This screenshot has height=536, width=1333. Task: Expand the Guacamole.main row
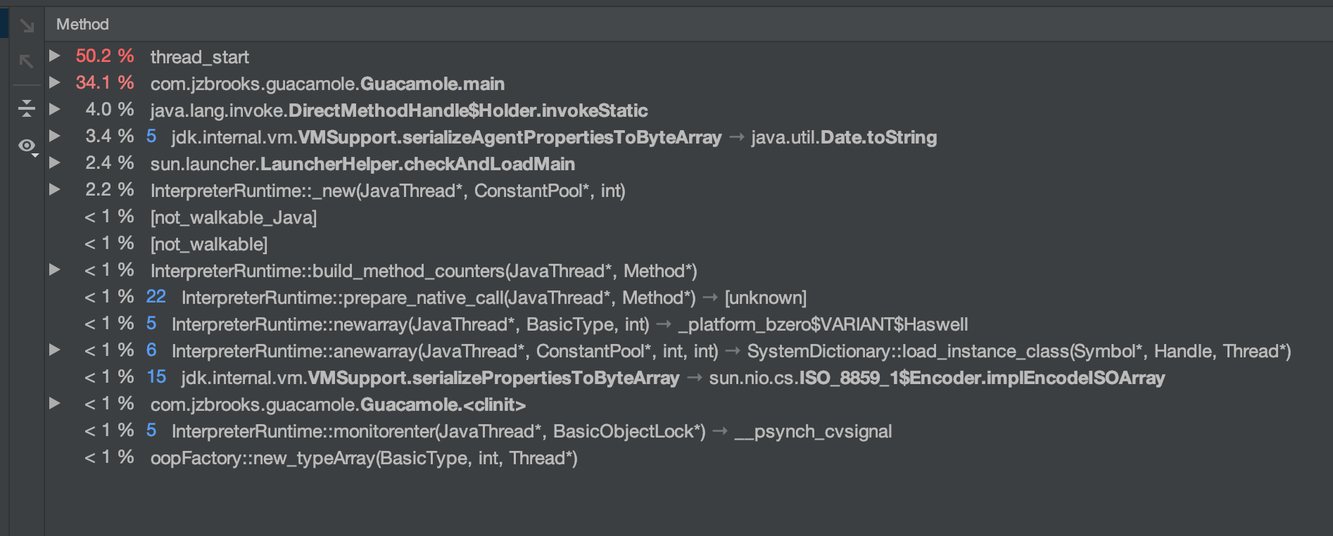pos(54,82)
